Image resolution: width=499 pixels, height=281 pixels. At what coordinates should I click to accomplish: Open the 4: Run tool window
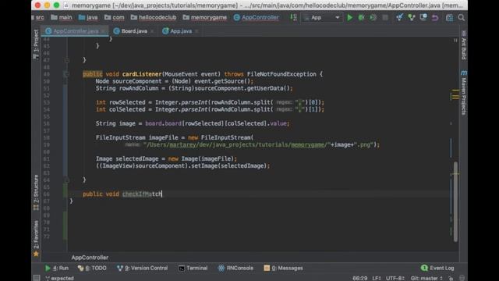coord(57,268)
